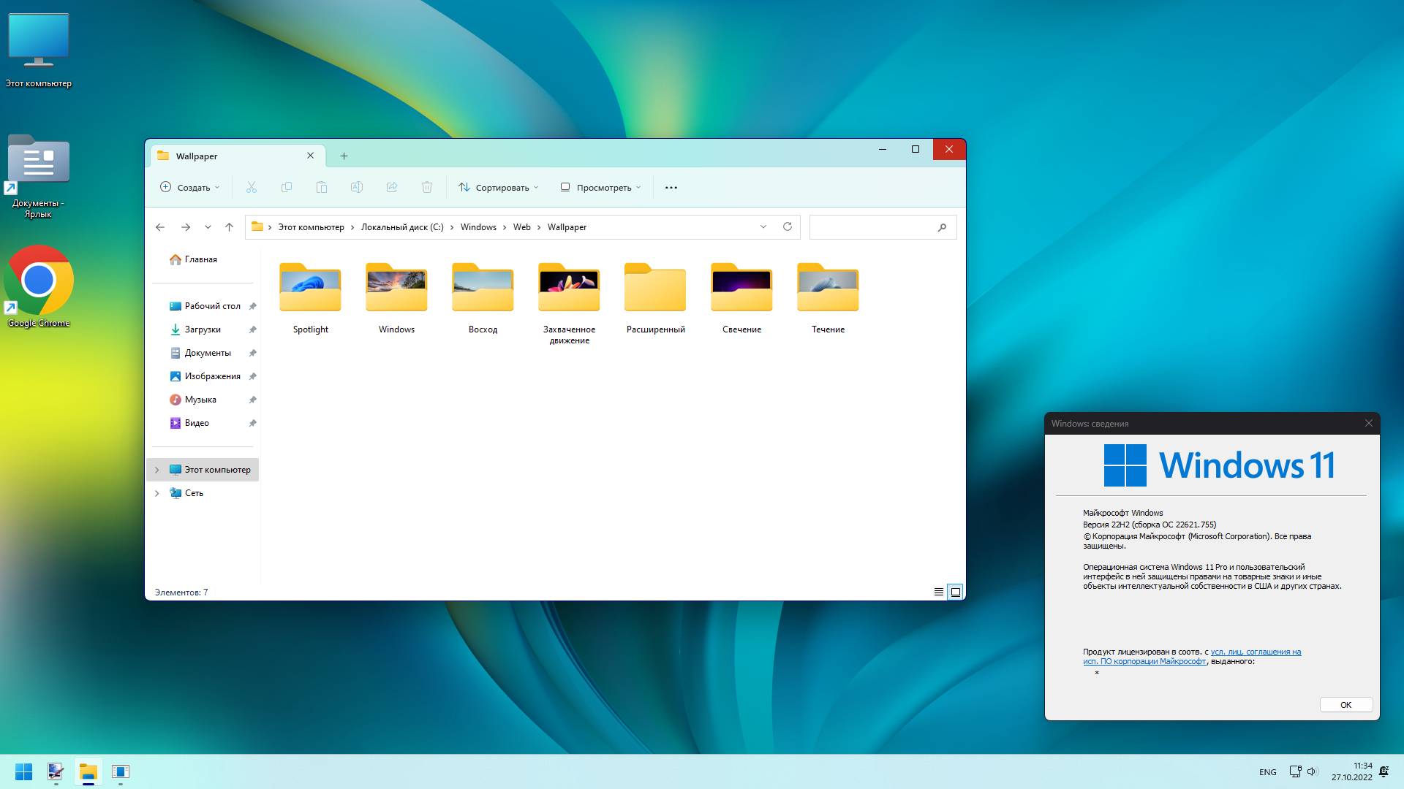
Task: Open the Сортировать sort dropdown
Action: pos(499,188)
